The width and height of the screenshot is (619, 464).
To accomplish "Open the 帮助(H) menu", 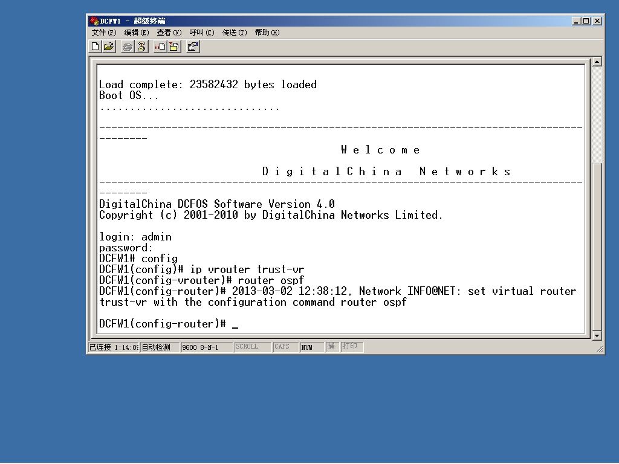I will click(x=267, y=33).
